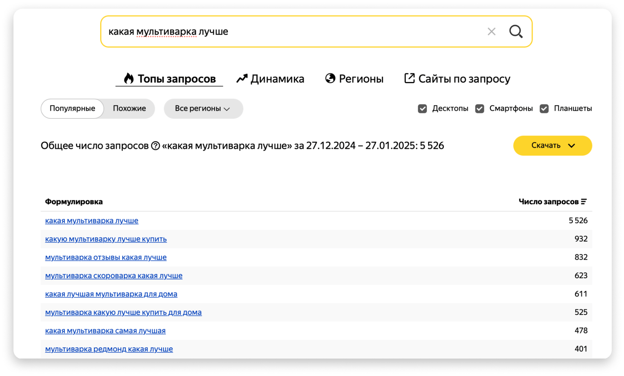The height and width of the screenshot is (376, 624).
Task: Click the external link icon Сайты по запросу
Action: click(x=409, y=78)
